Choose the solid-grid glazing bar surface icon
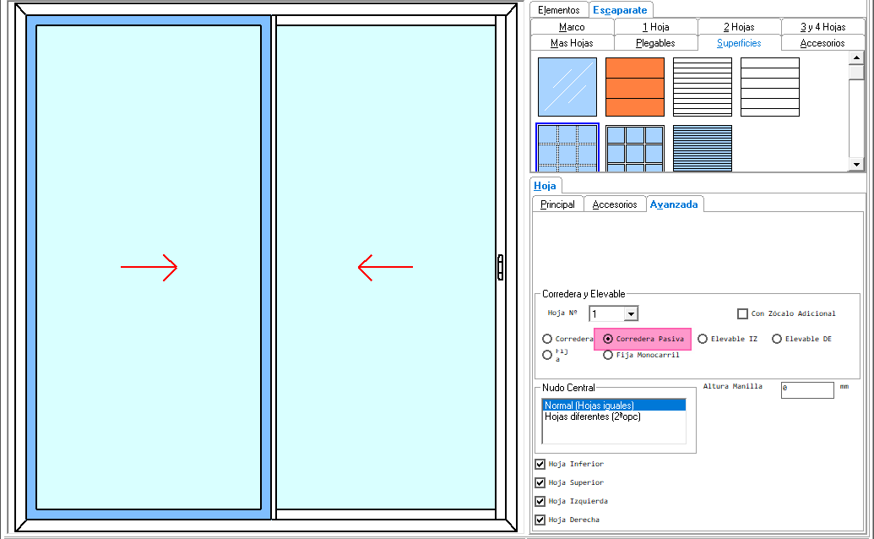874x539 pixels. point(635,148)
